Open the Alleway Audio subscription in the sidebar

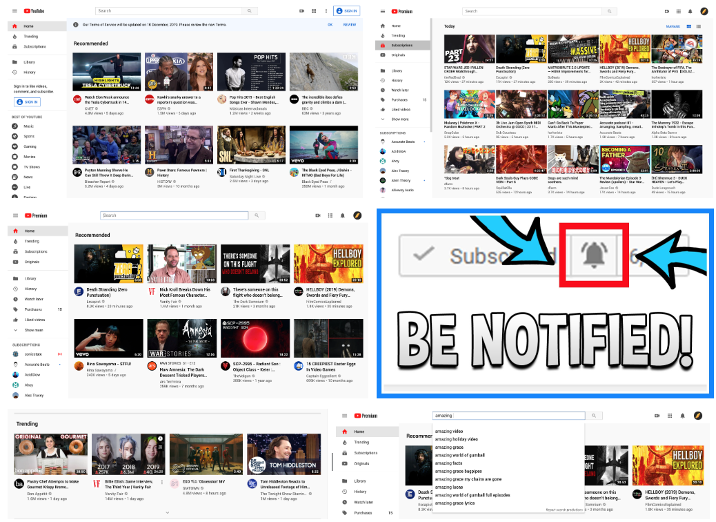(404, 190)
